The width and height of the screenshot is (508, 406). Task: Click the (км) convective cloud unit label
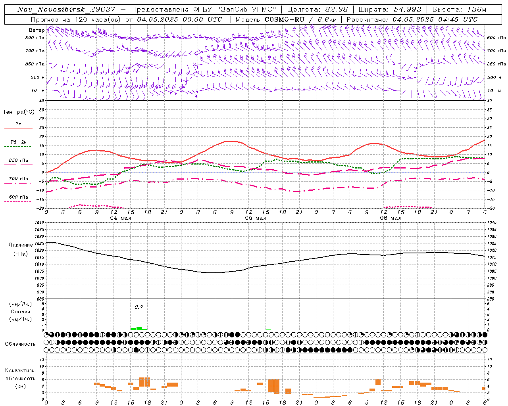pos(21,386)
